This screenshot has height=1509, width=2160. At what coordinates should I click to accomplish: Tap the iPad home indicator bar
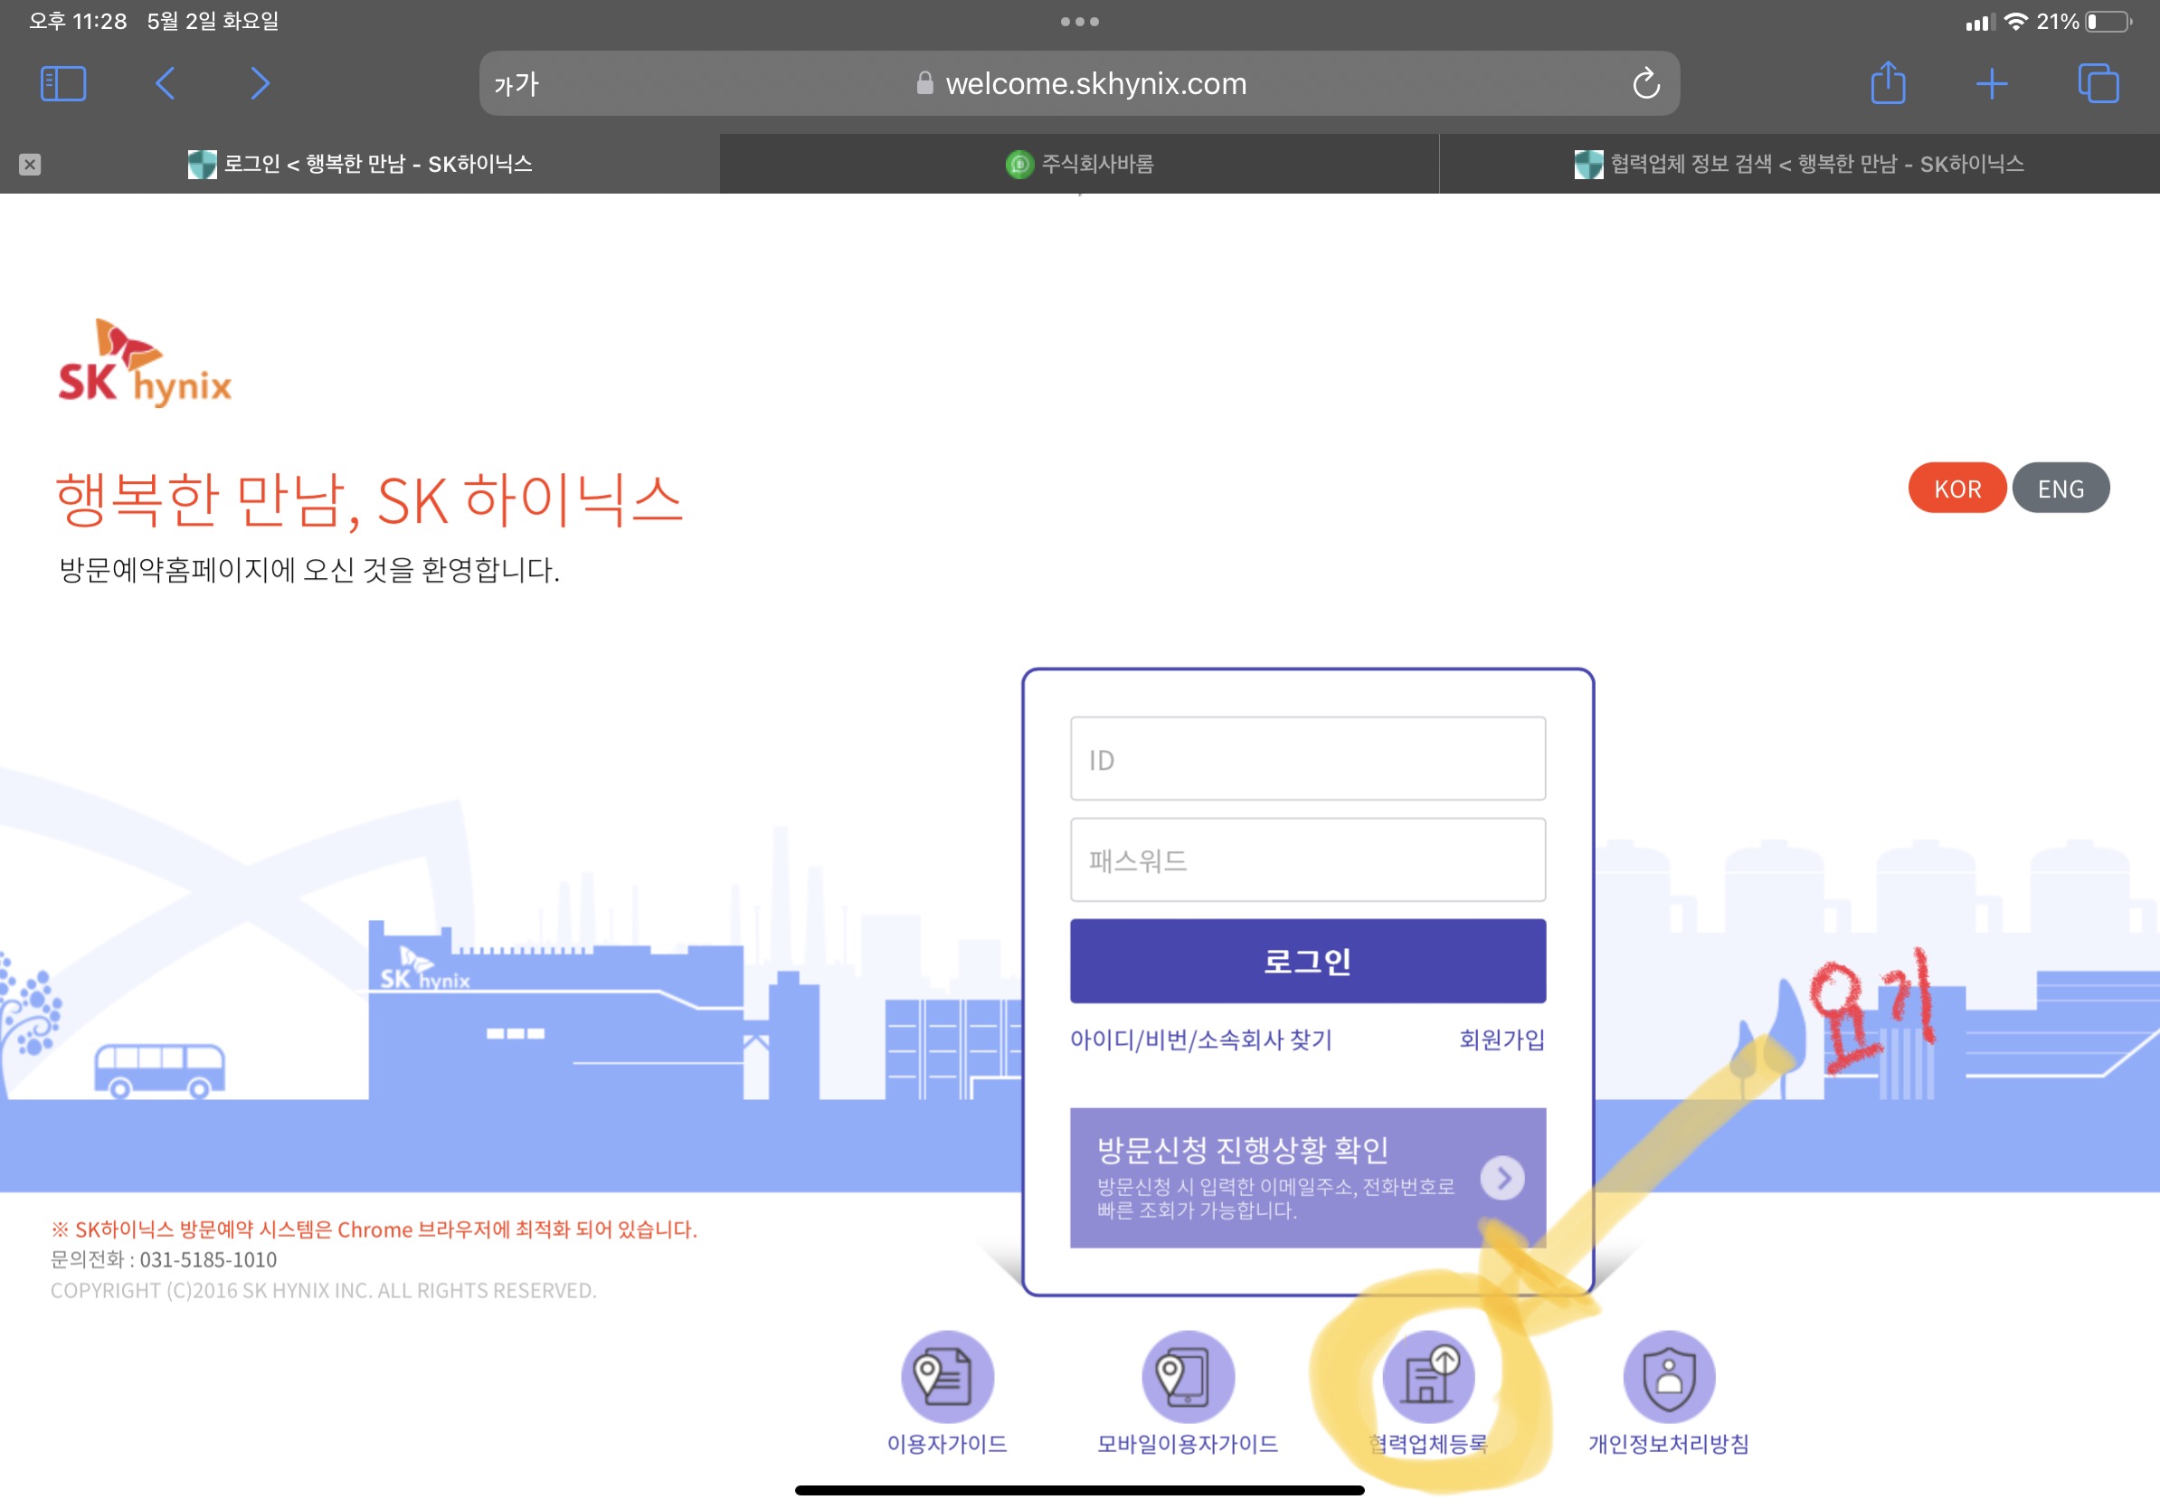[x=1079, y=1490]
